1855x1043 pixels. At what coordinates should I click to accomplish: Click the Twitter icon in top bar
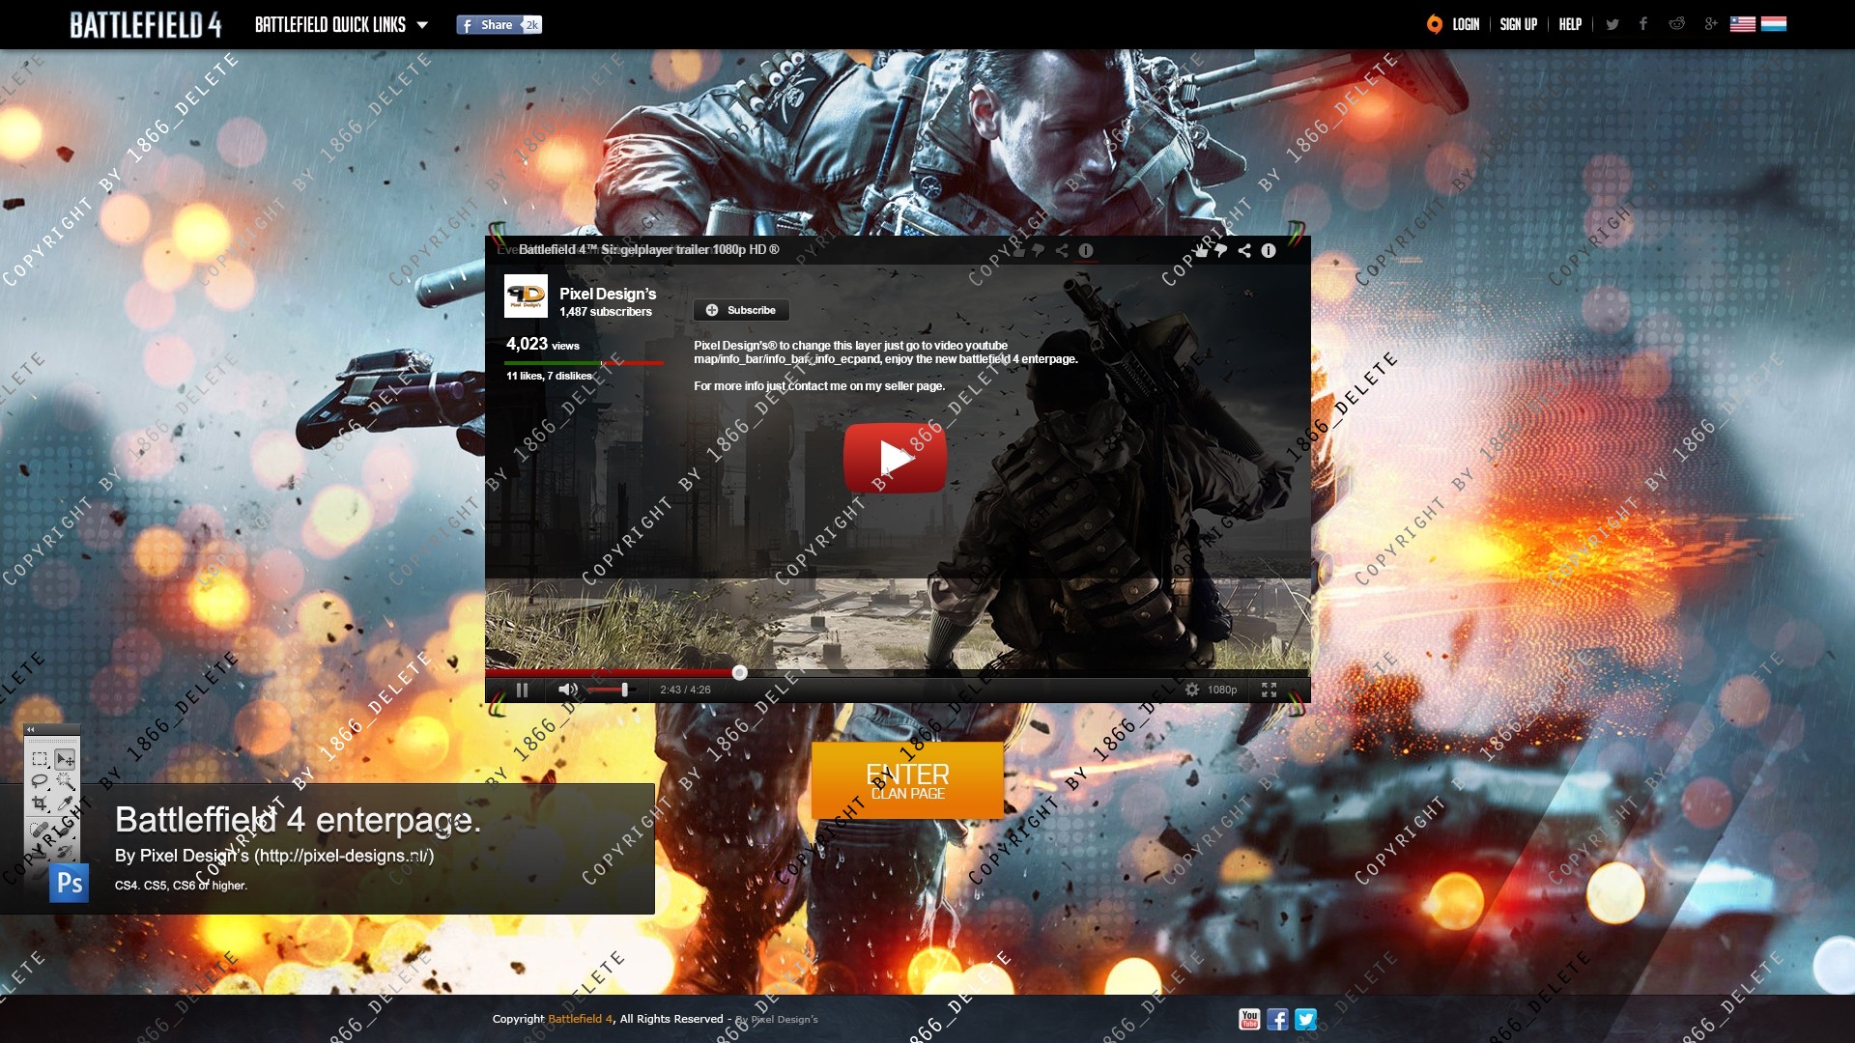point(1612,24)
